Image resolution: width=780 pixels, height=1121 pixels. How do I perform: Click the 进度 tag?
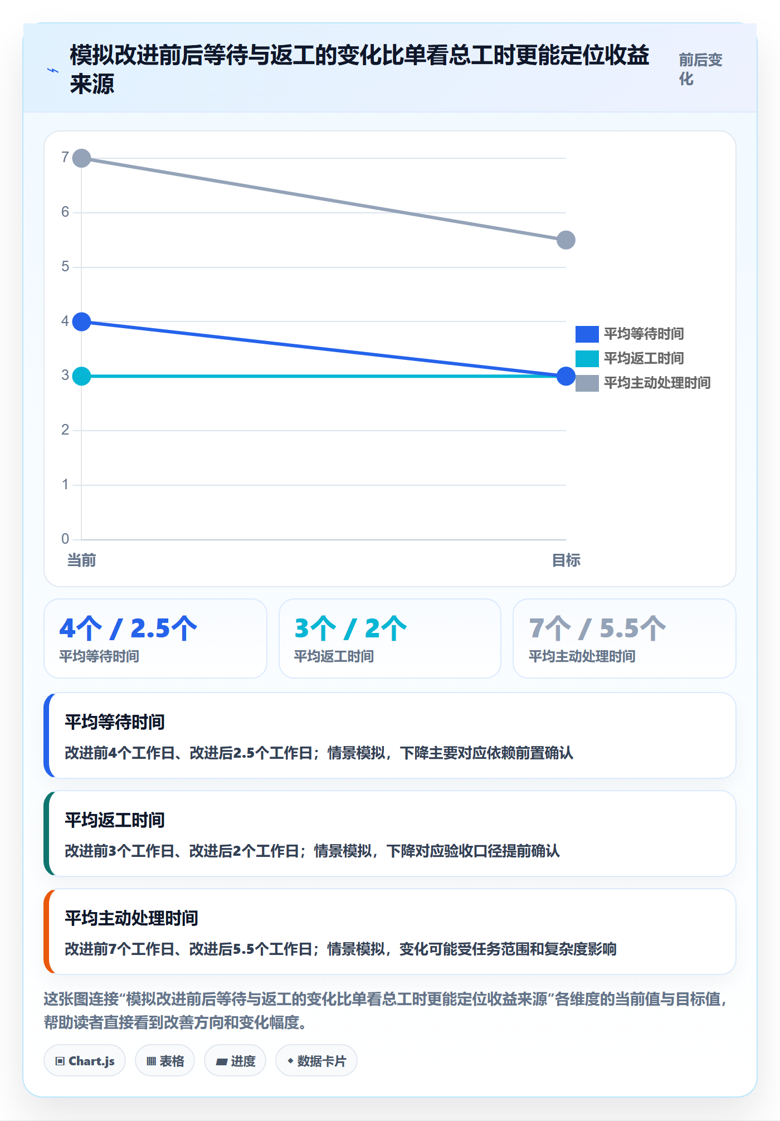[235, 1061]
